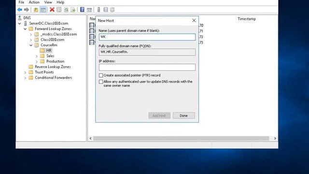Click the Export List toolbar icon
The image size is (309, 174).
(x=73, y=10)
